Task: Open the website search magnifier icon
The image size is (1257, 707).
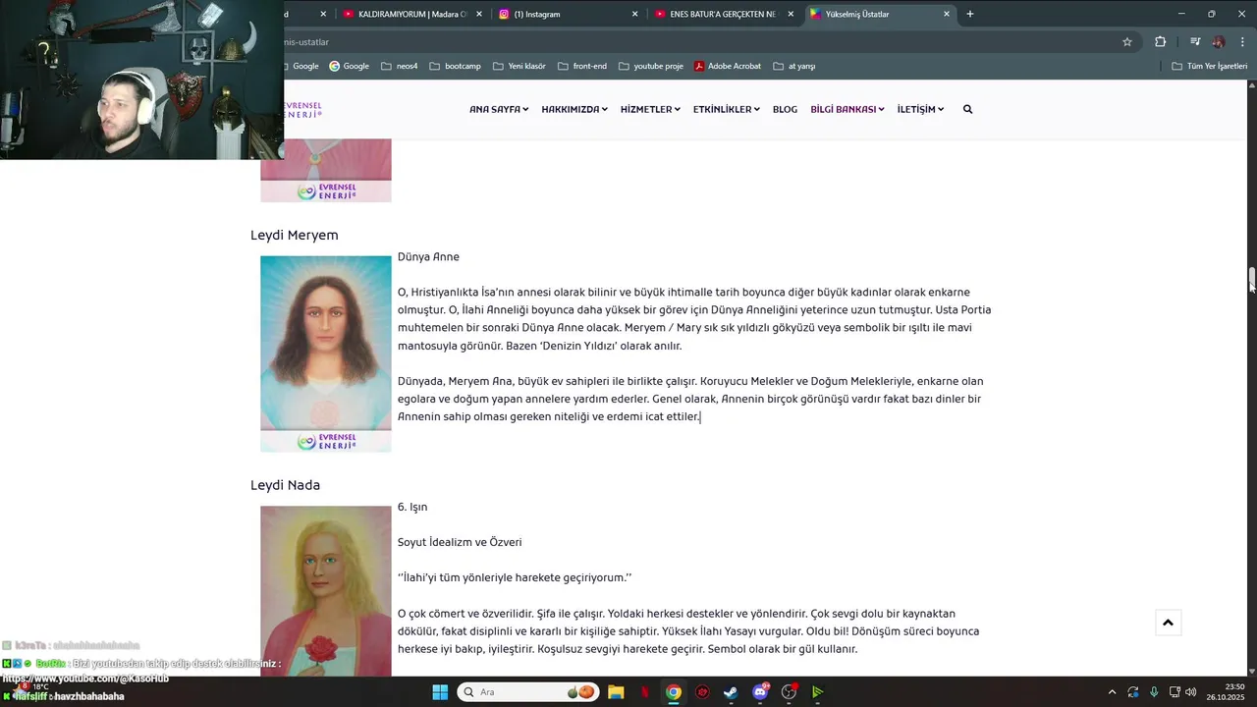Action: point(967,109)
